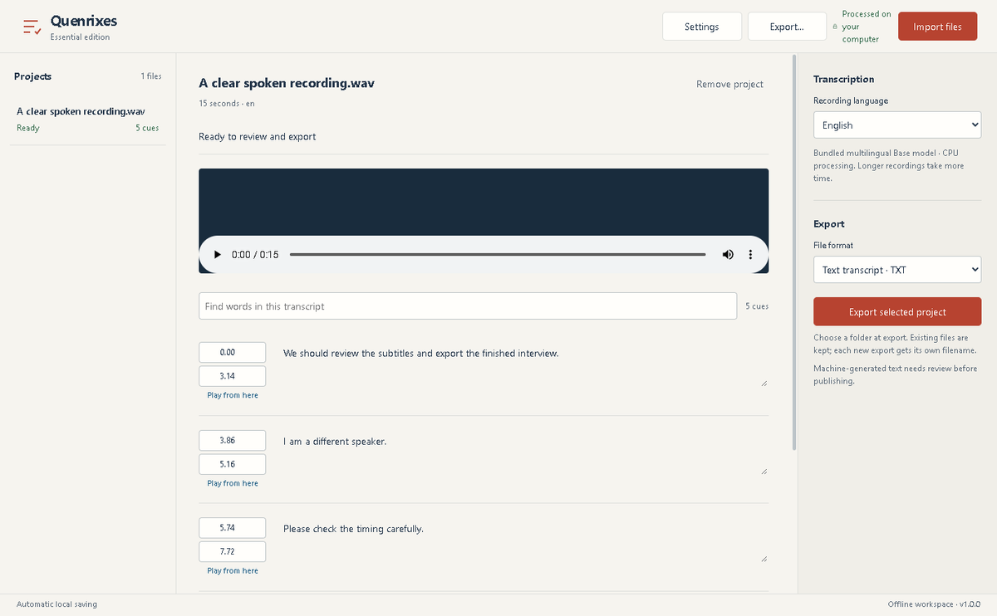Focus the Find words in this transcript field
The width and height of the screenshot is (997, 616).
(x=468, y=306)
